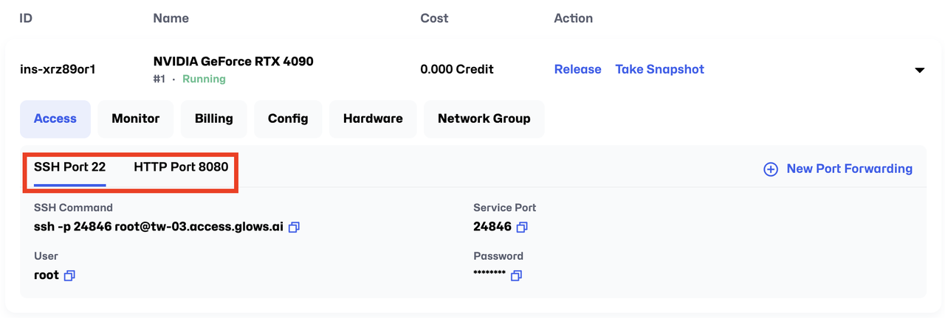Copy the masked password
The height and width of the screenshot is (318, 945).
click(517, 275)
